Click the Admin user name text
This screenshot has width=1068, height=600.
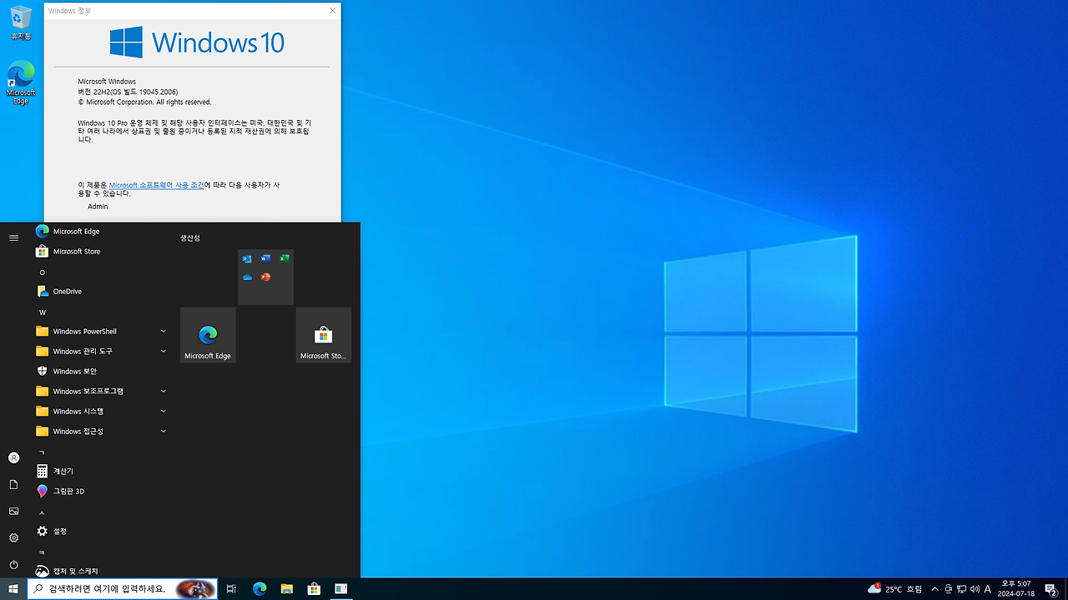coord(98,207)
